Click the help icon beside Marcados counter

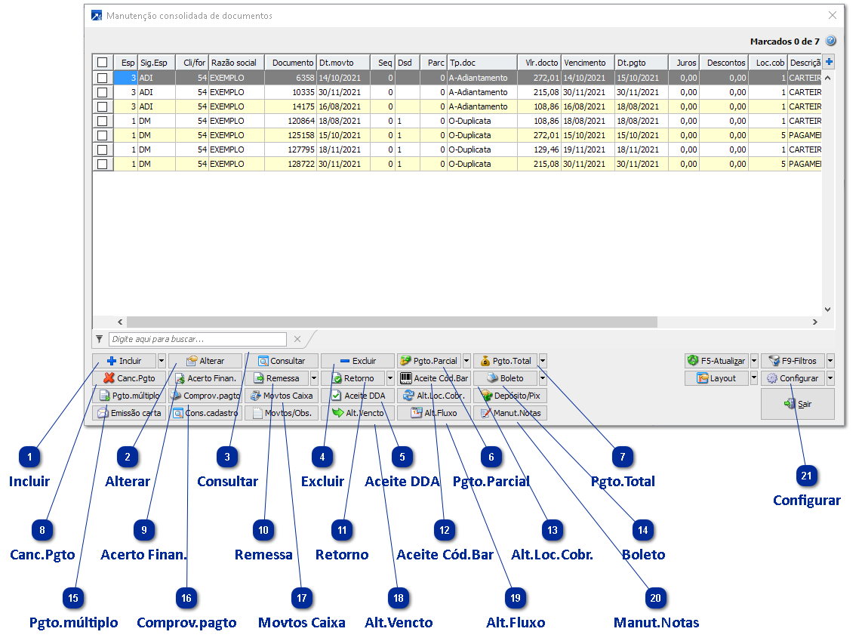click(x=830, y=41)
